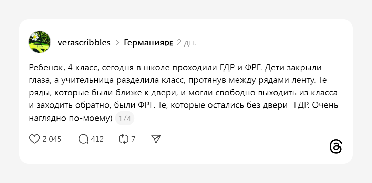The width and height of the screenshot is (372, 183).
Task: Click the 412 replies count
Action: click(97, 139)
